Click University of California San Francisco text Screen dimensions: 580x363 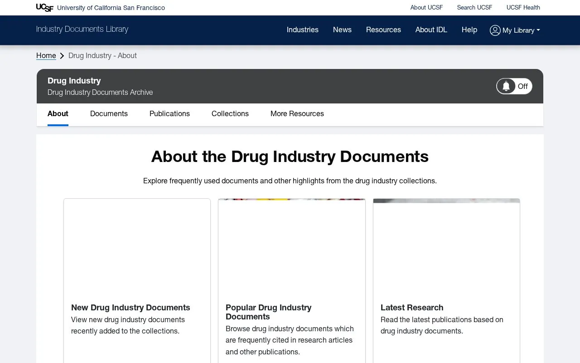click(x=111, y=8)
